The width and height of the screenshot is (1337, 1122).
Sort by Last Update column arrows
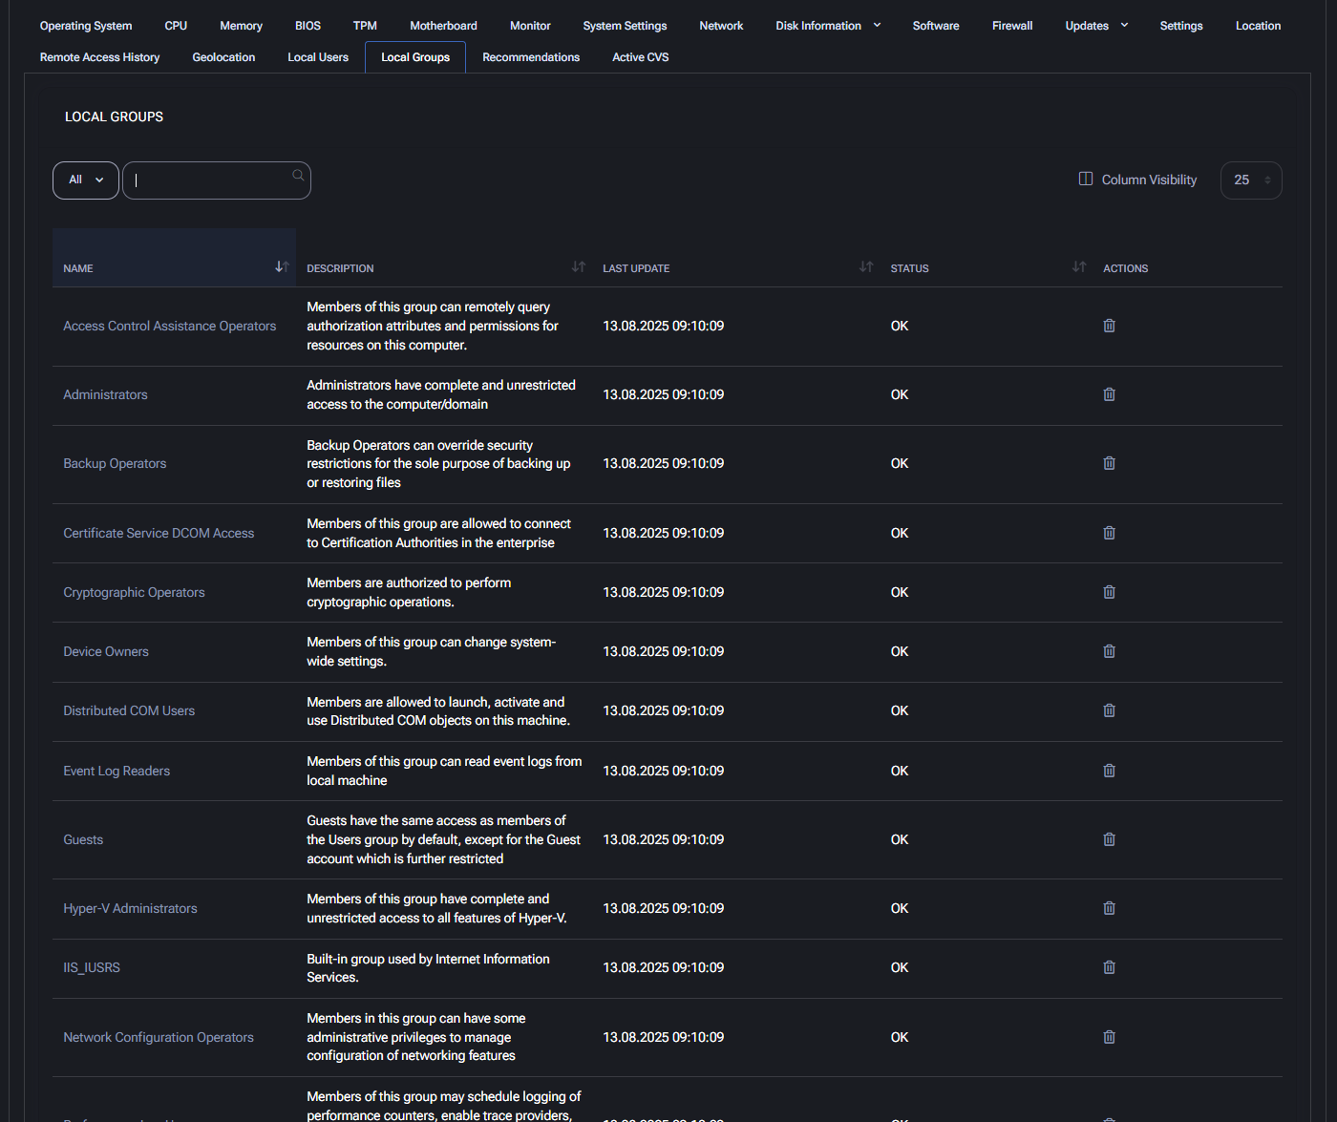pyautogui.click(x=866, y=266)
